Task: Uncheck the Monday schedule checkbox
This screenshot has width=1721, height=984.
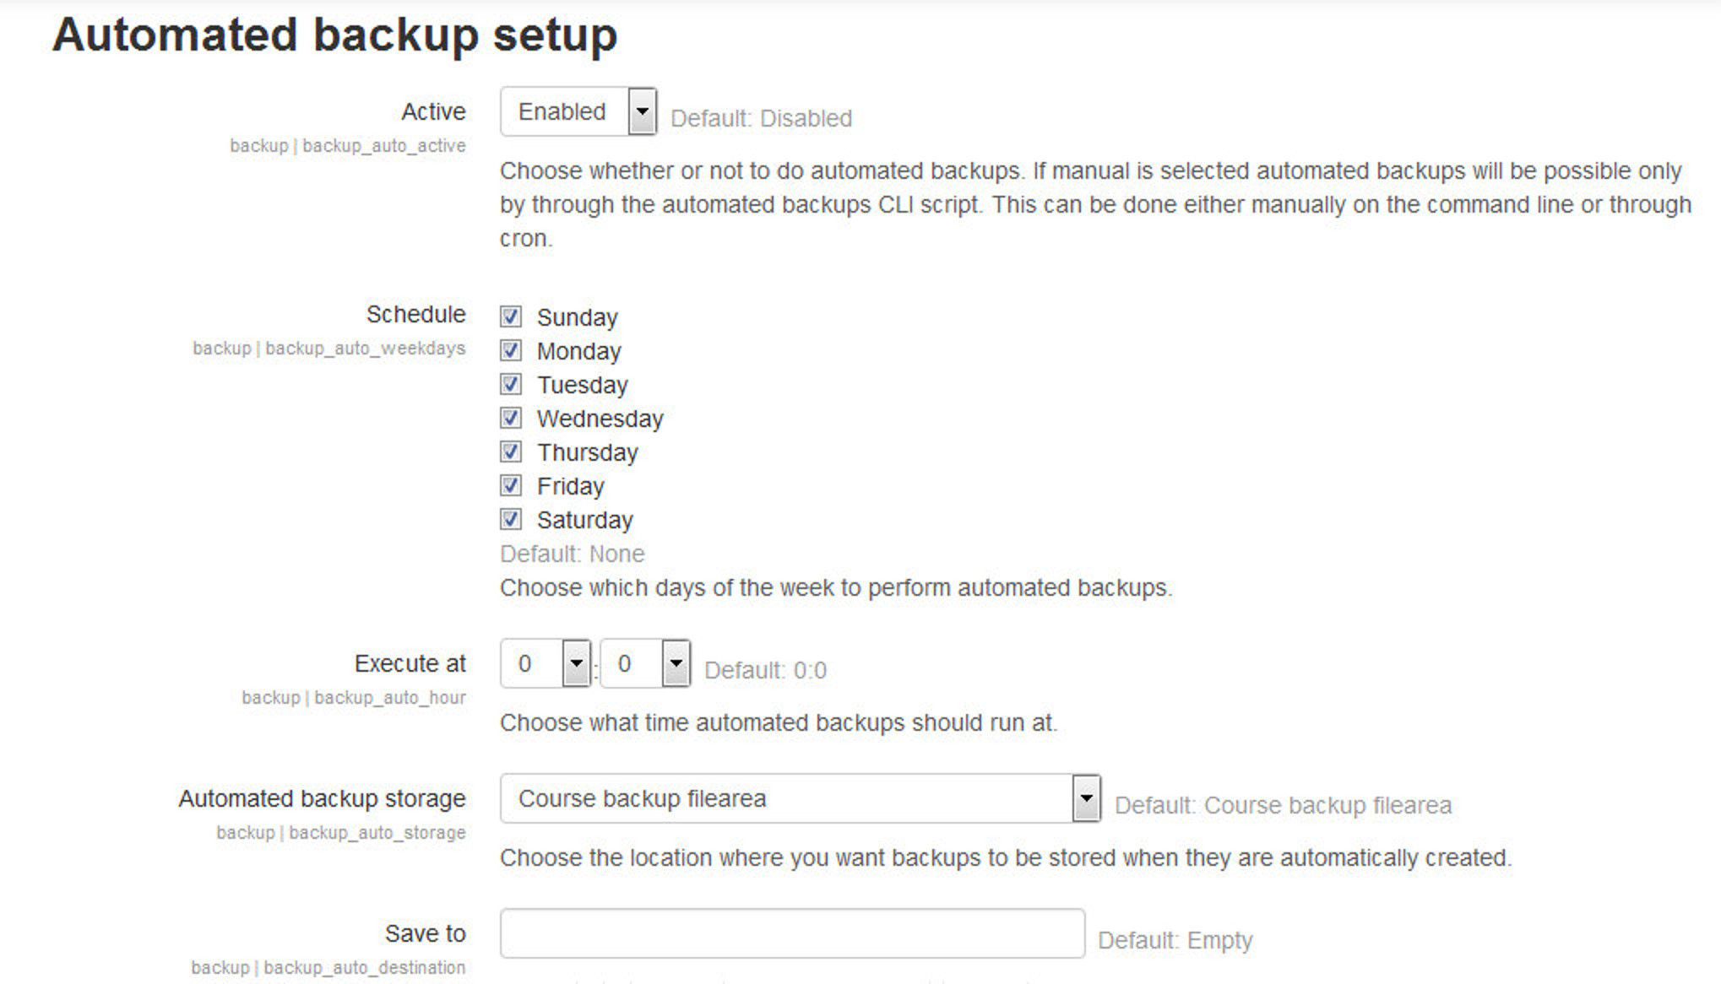Action: pyautogui.click(x=509, y=350)
